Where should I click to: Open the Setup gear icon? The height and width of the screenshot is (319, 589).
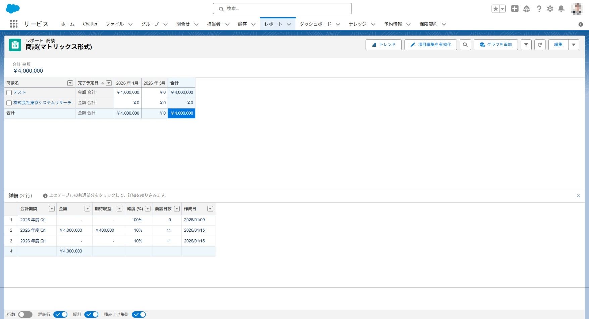[550, 9]
